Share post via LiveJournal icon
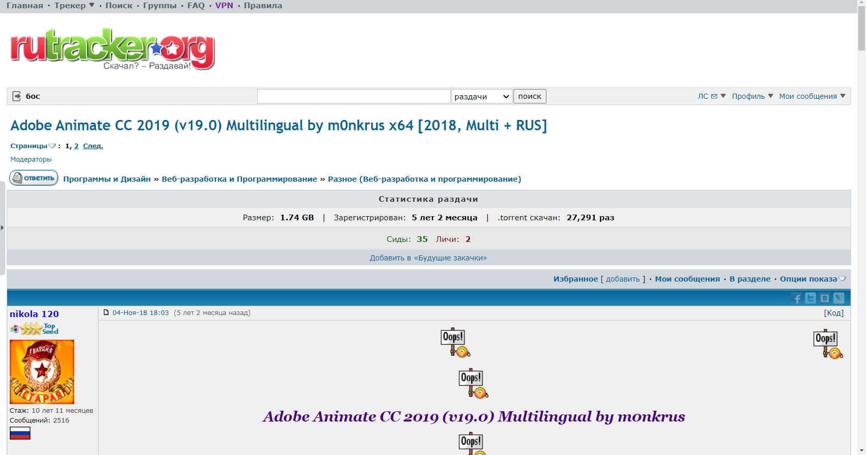 (839, 298)
